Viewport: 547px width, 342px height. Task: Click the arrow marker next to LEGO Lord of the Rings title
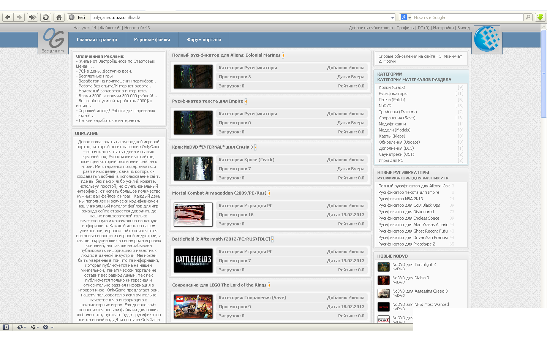[x=269, y=285]
